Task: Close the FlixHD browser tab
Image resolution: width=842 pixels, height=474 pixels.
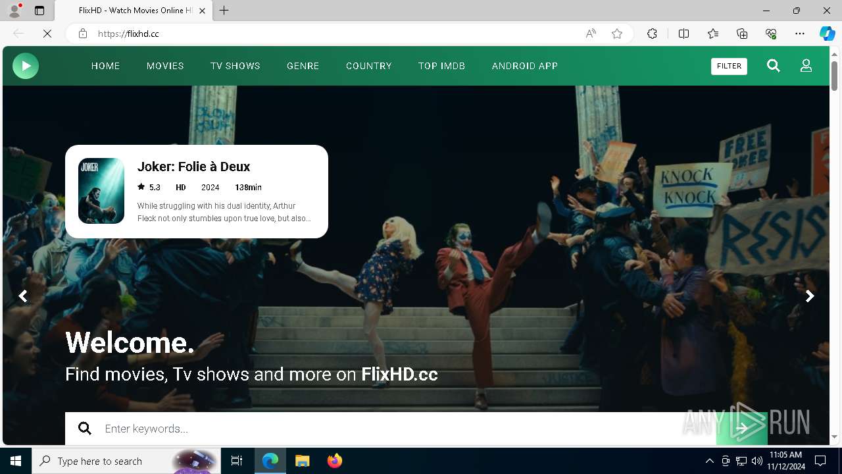Action: tap(202, 11)
